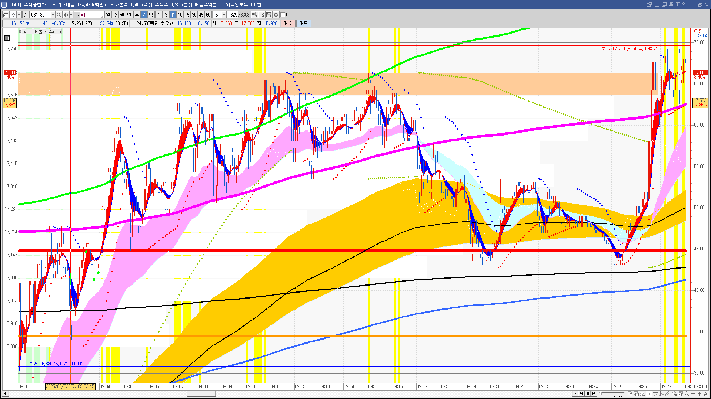
Task: Expand the 주 type dropdown arrow
Action: tap(19, 15)
